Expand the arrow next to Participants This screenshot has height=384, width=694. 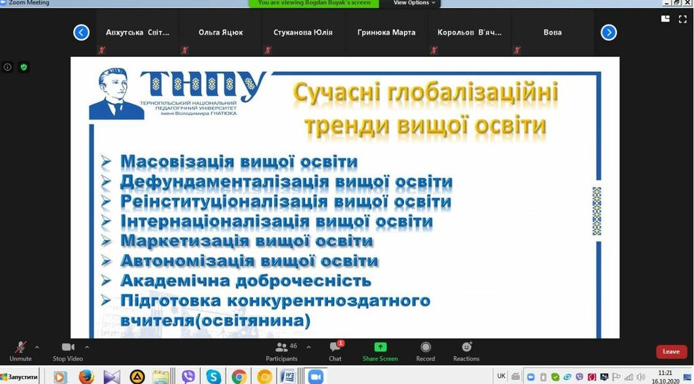coord(309,347)
